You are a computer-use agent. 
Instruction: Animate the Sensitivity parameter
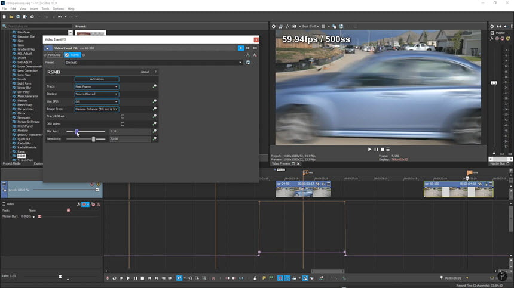(155, 138)
